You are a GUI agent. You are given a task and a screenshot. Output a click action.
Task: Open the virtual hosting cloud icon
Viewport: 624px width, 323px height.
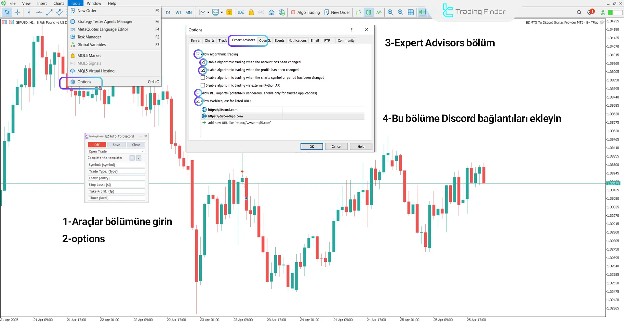coord(272,12)
